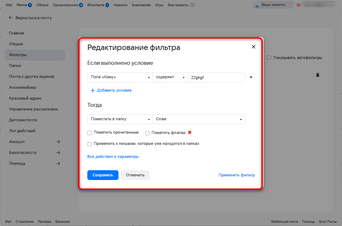Click the 'Применить фильтр' link
The width and height of the screenshot is (342, 226).
pyautogui.click(x=237, y=175)
